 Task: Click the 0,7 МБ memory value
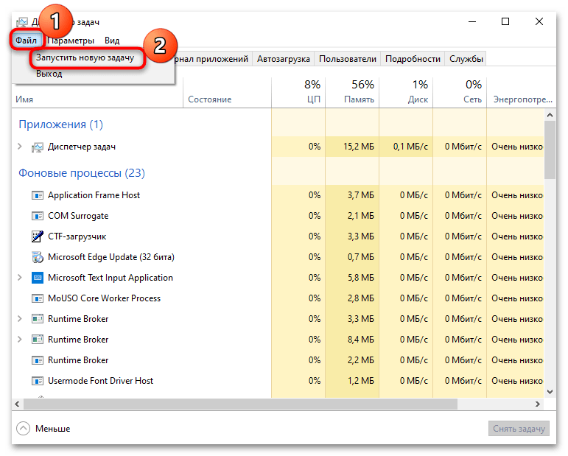click(x=361, y=257)
